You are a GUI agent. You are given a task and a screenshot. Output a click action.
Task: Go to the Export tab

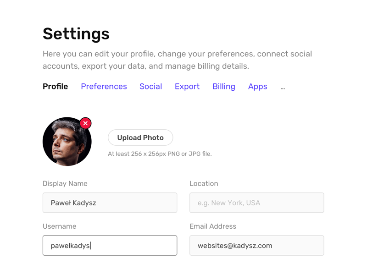[x=187, y=87]
